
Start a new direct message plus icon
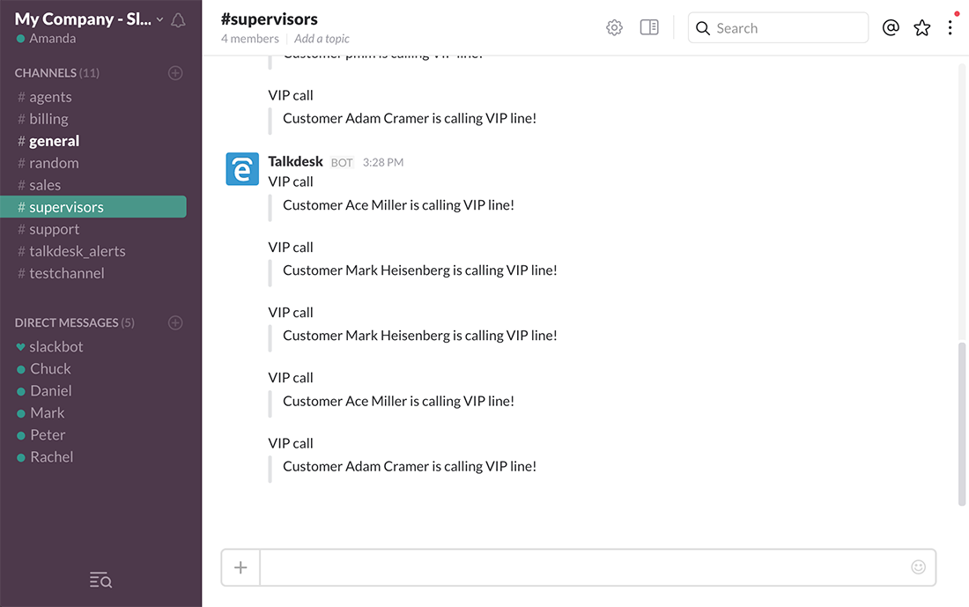click(175, 322)
